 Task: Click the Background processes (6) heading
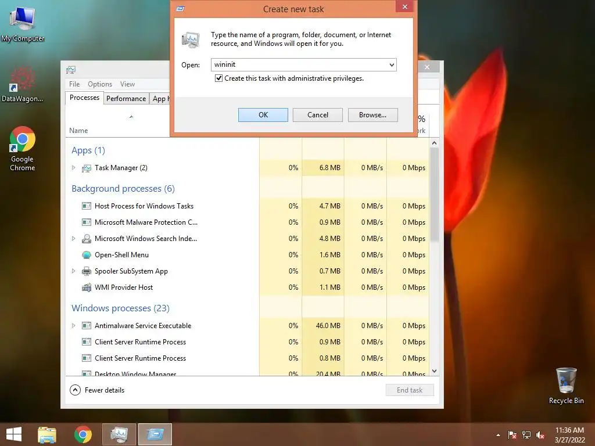(123, 189)
